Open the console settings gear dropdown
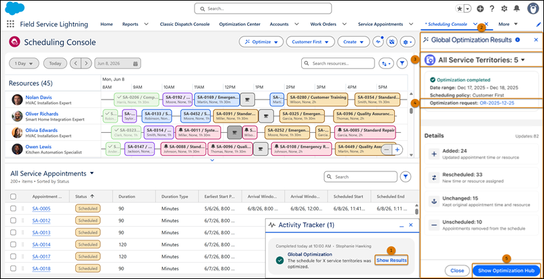The width and height of the screenshot is (544, 279). [x=407, y=41]
